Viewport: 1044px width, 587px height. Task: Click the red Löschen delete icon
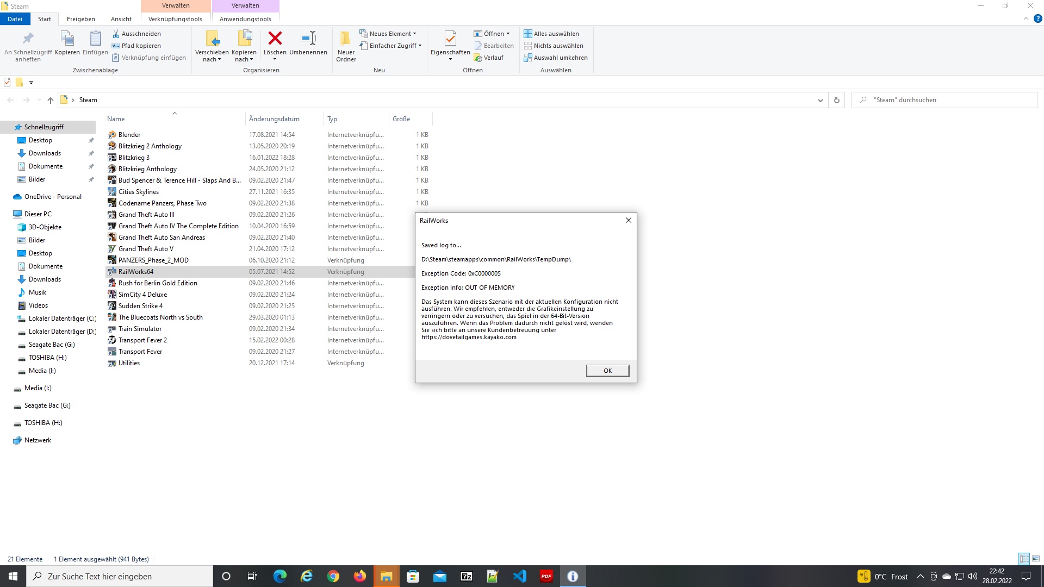275,39
